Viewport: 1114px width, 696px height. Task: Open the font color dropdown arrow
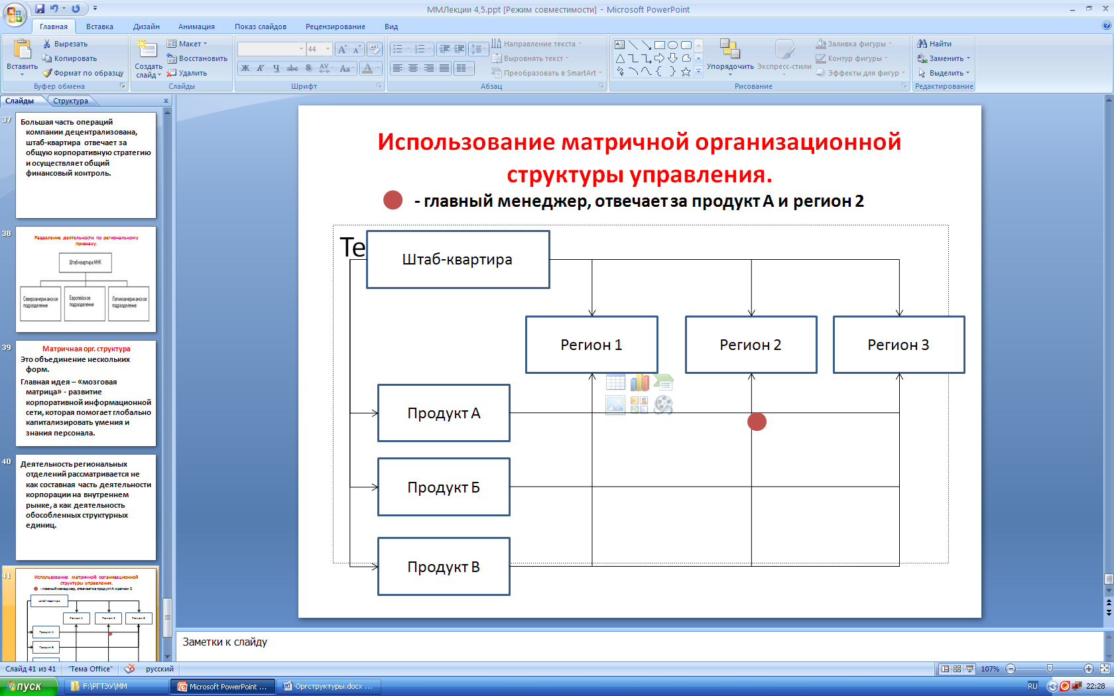[379, 68]
